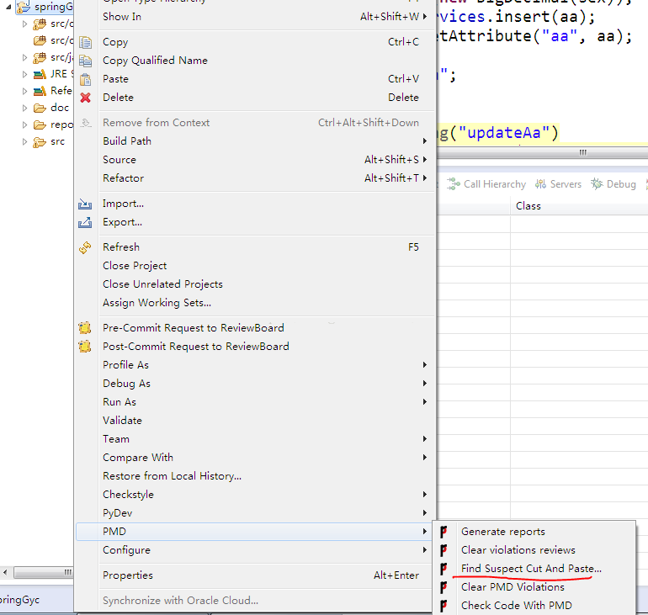This screenshot has width=648, height=615.
Task: Click PMD icon beside Find Suspect Cut And Paste
Action: click(x=444, y=569)
